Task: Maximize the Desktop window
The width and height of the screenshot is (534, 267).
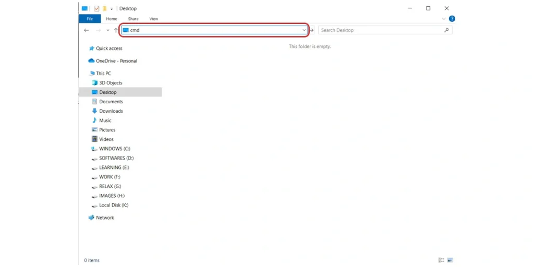Action: (x=428, y=8)
